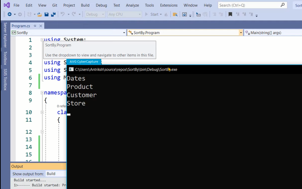Viewport: 302px width, 189px height.
Task: Open the Test menu
Action: tap(117, 5)
